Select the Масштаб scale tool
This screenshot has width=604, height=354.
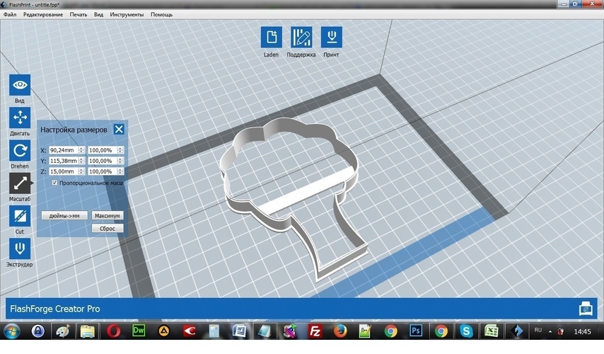click(x=20, y=183)
